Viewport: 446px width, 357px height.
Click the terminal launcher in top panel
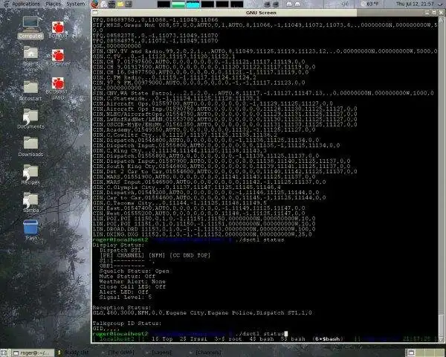(x=129, y=4)
